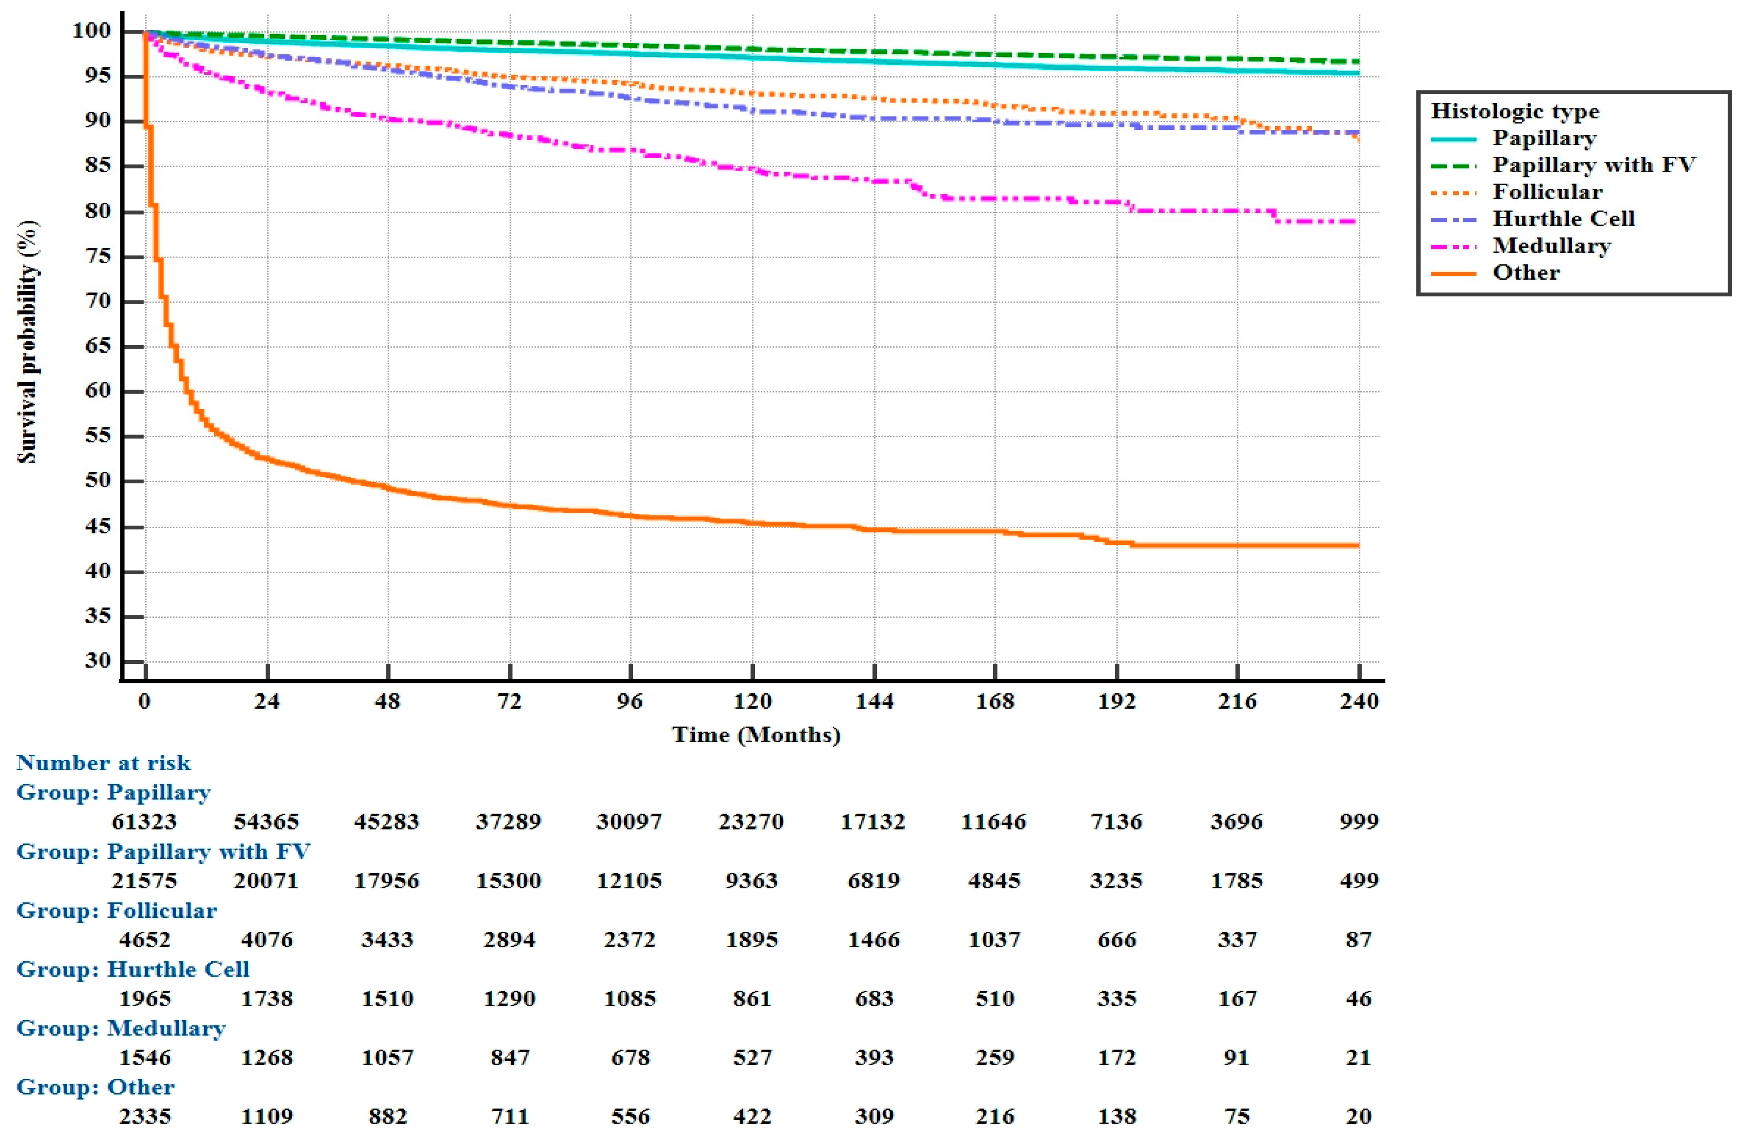1743x1141 pixels.
Task: Select the Number at risk heading
Action: [103, 763]
